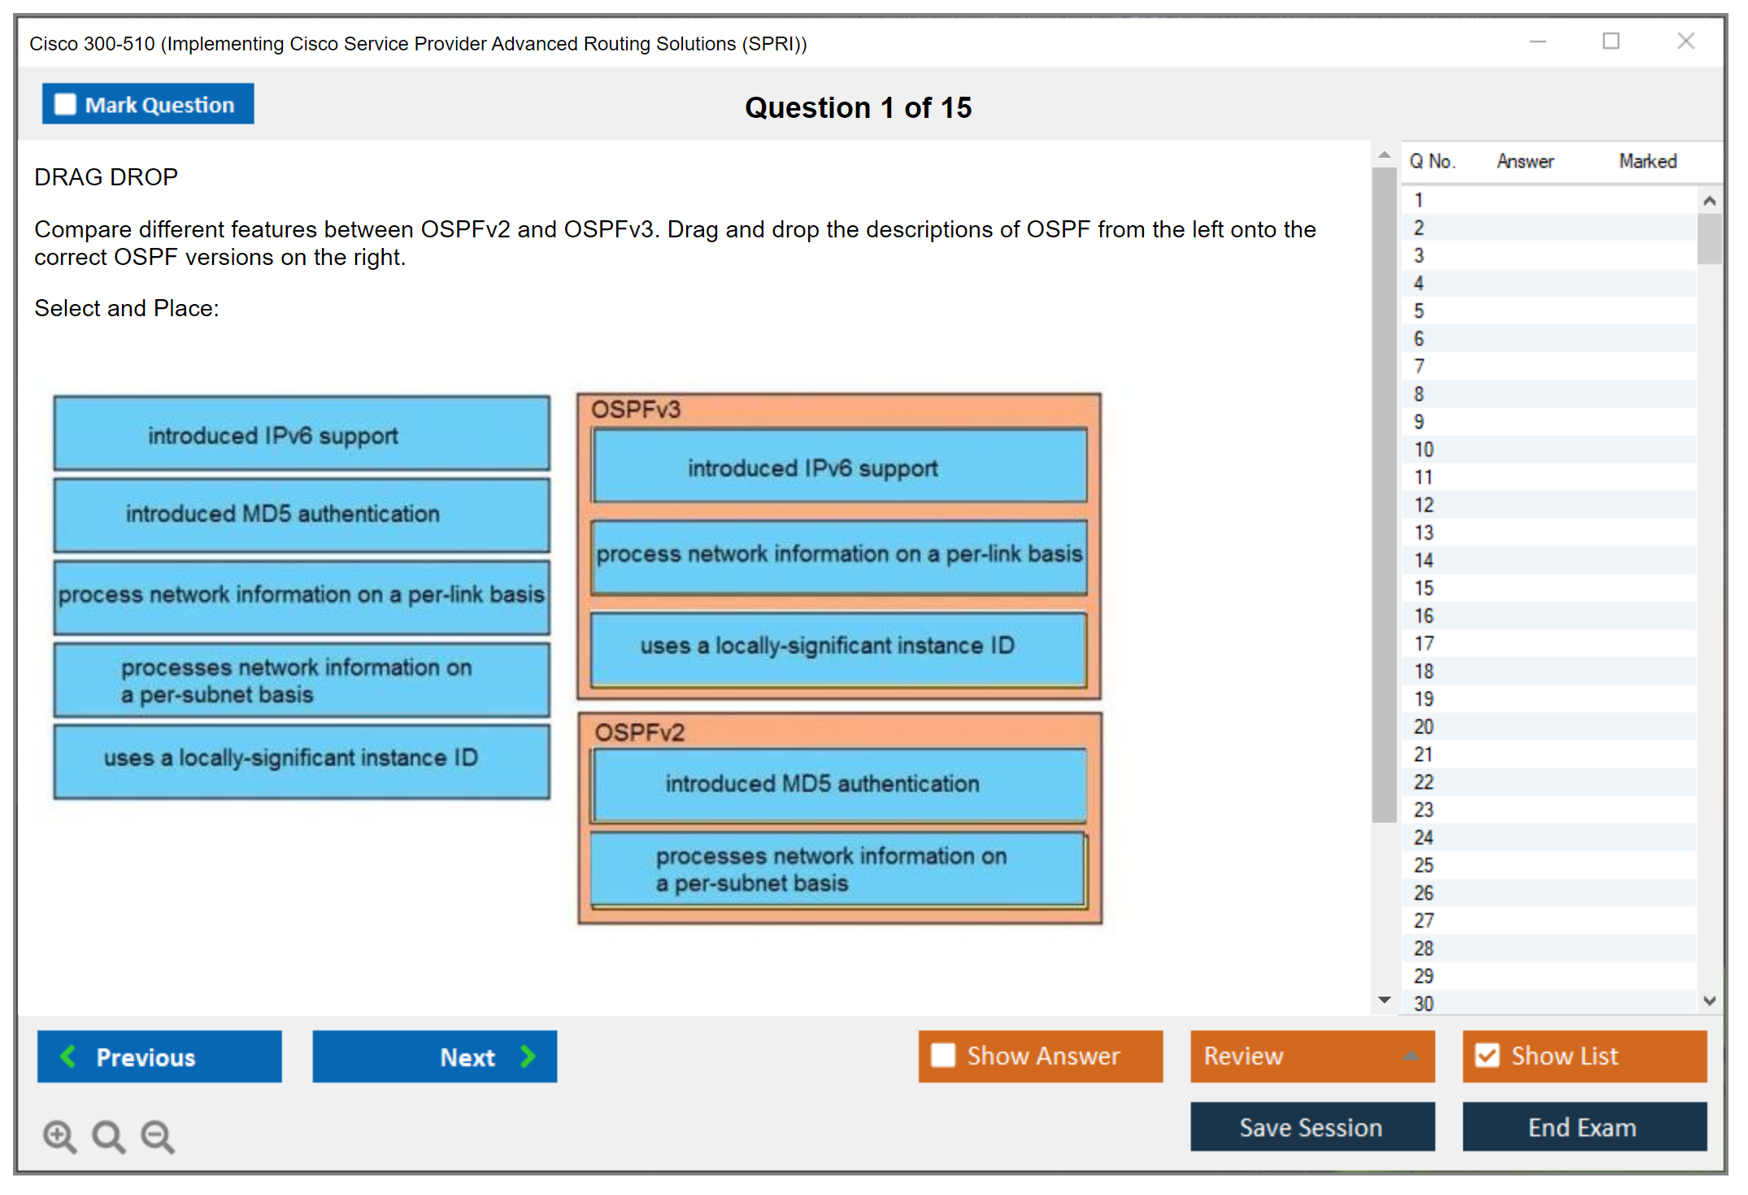Click the zoom in magnifier icon
The width and height of the screenshot is (1748, 1195).
59,1136
